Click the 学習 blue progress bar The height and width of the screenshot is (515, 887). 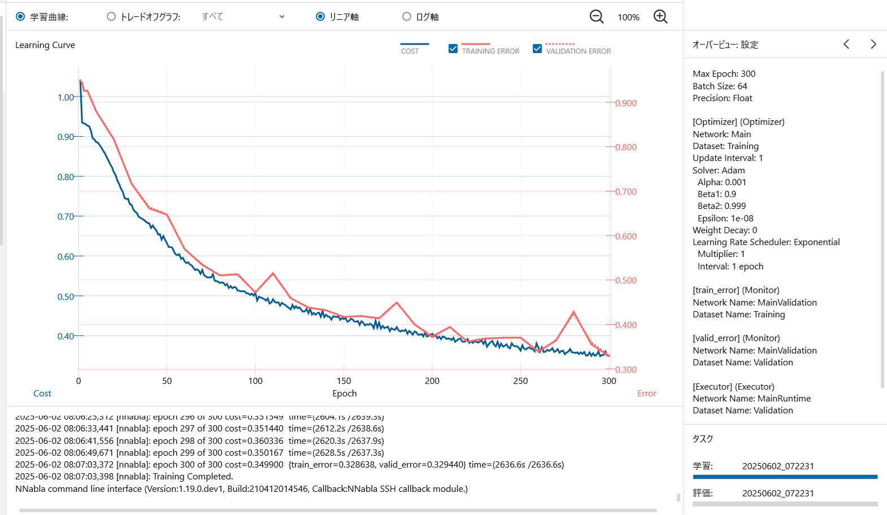785,477
